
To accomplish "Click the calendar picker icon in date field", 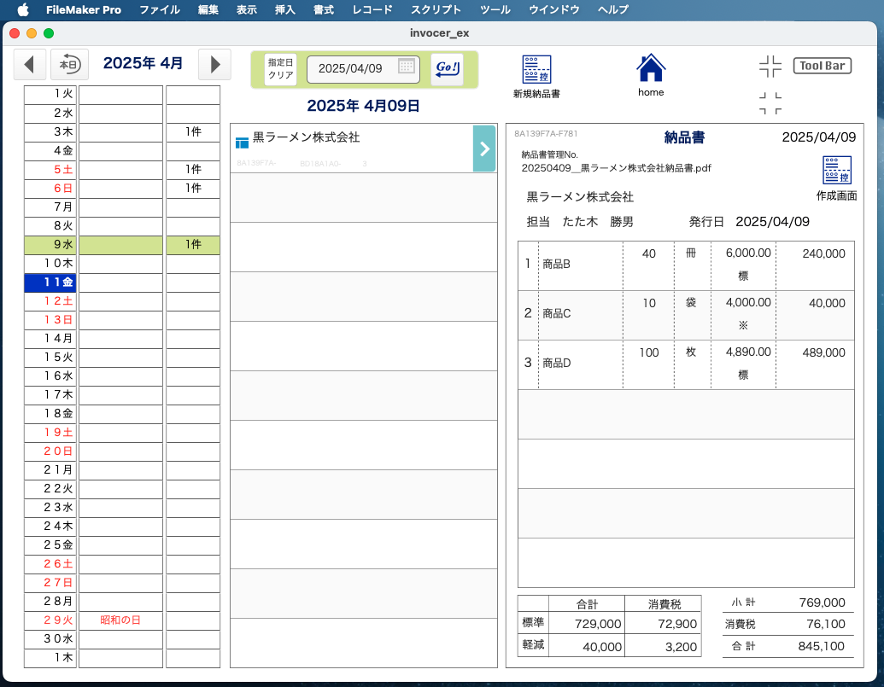I will coord(407,67).
